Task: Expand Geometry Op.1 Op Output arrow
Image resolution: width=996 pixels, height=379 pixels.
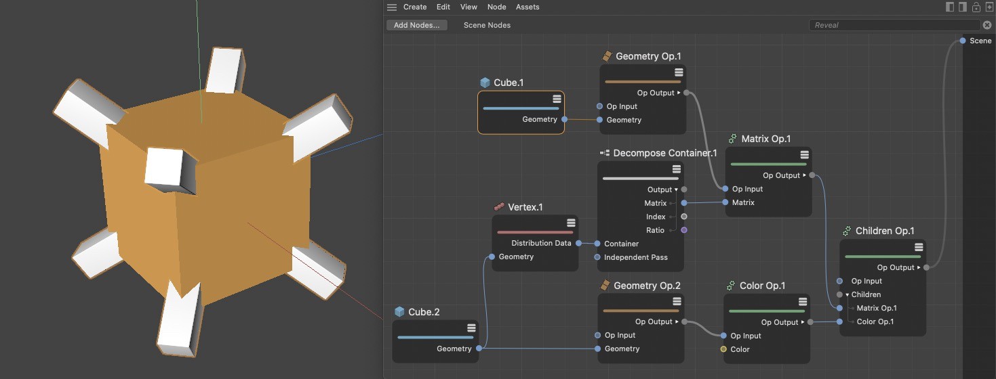Action: pyautogui.click(x=679, y=93)
